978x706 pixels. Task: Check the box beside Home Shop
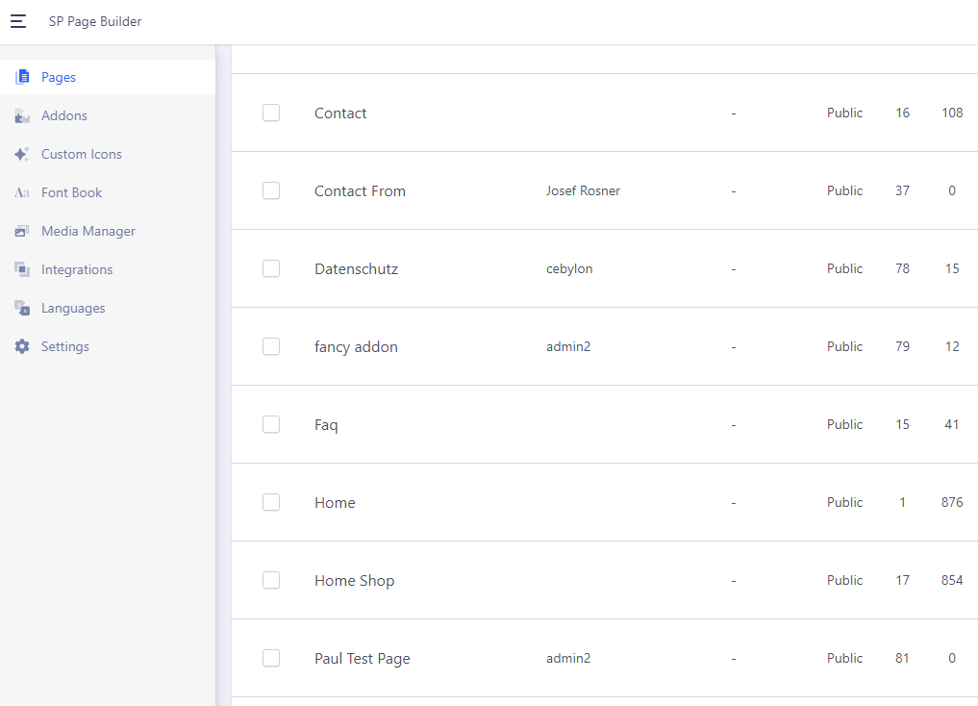271,580
